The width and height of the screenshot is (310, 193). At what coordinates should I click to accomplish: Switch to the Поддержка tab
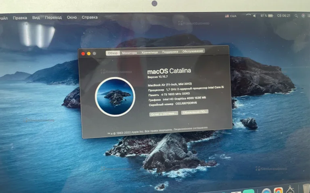point(170,52)
